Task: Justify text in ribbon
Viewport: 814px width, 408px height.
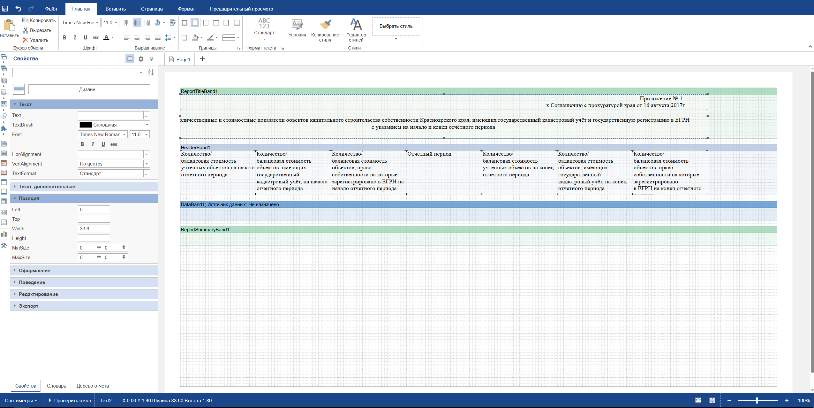Action: click(x=158, y=38)
